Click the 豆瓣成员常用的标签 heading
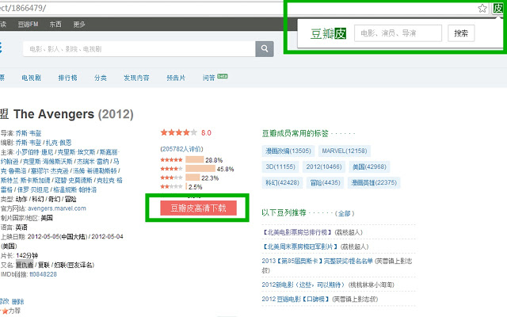The image size is (507, 317). (x=295, y=133)
